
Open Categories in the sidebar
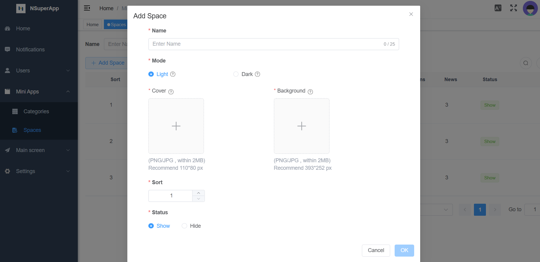pos(36,111)
